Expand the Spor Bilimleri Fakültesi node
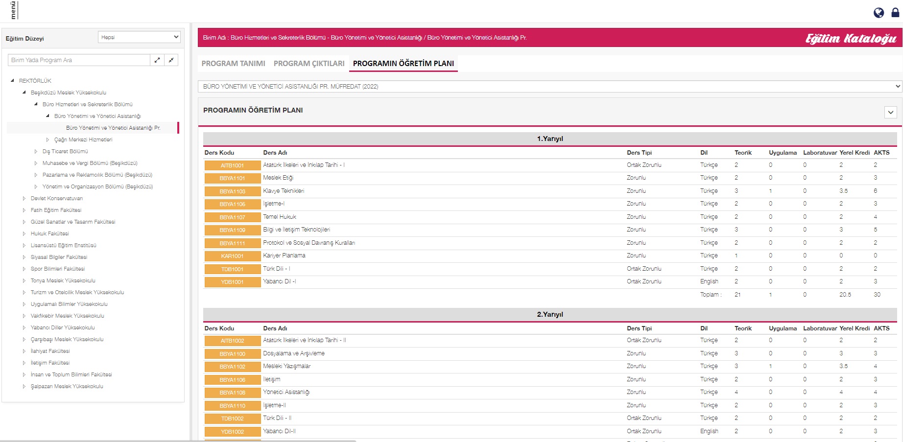 [x=24, y=269]
